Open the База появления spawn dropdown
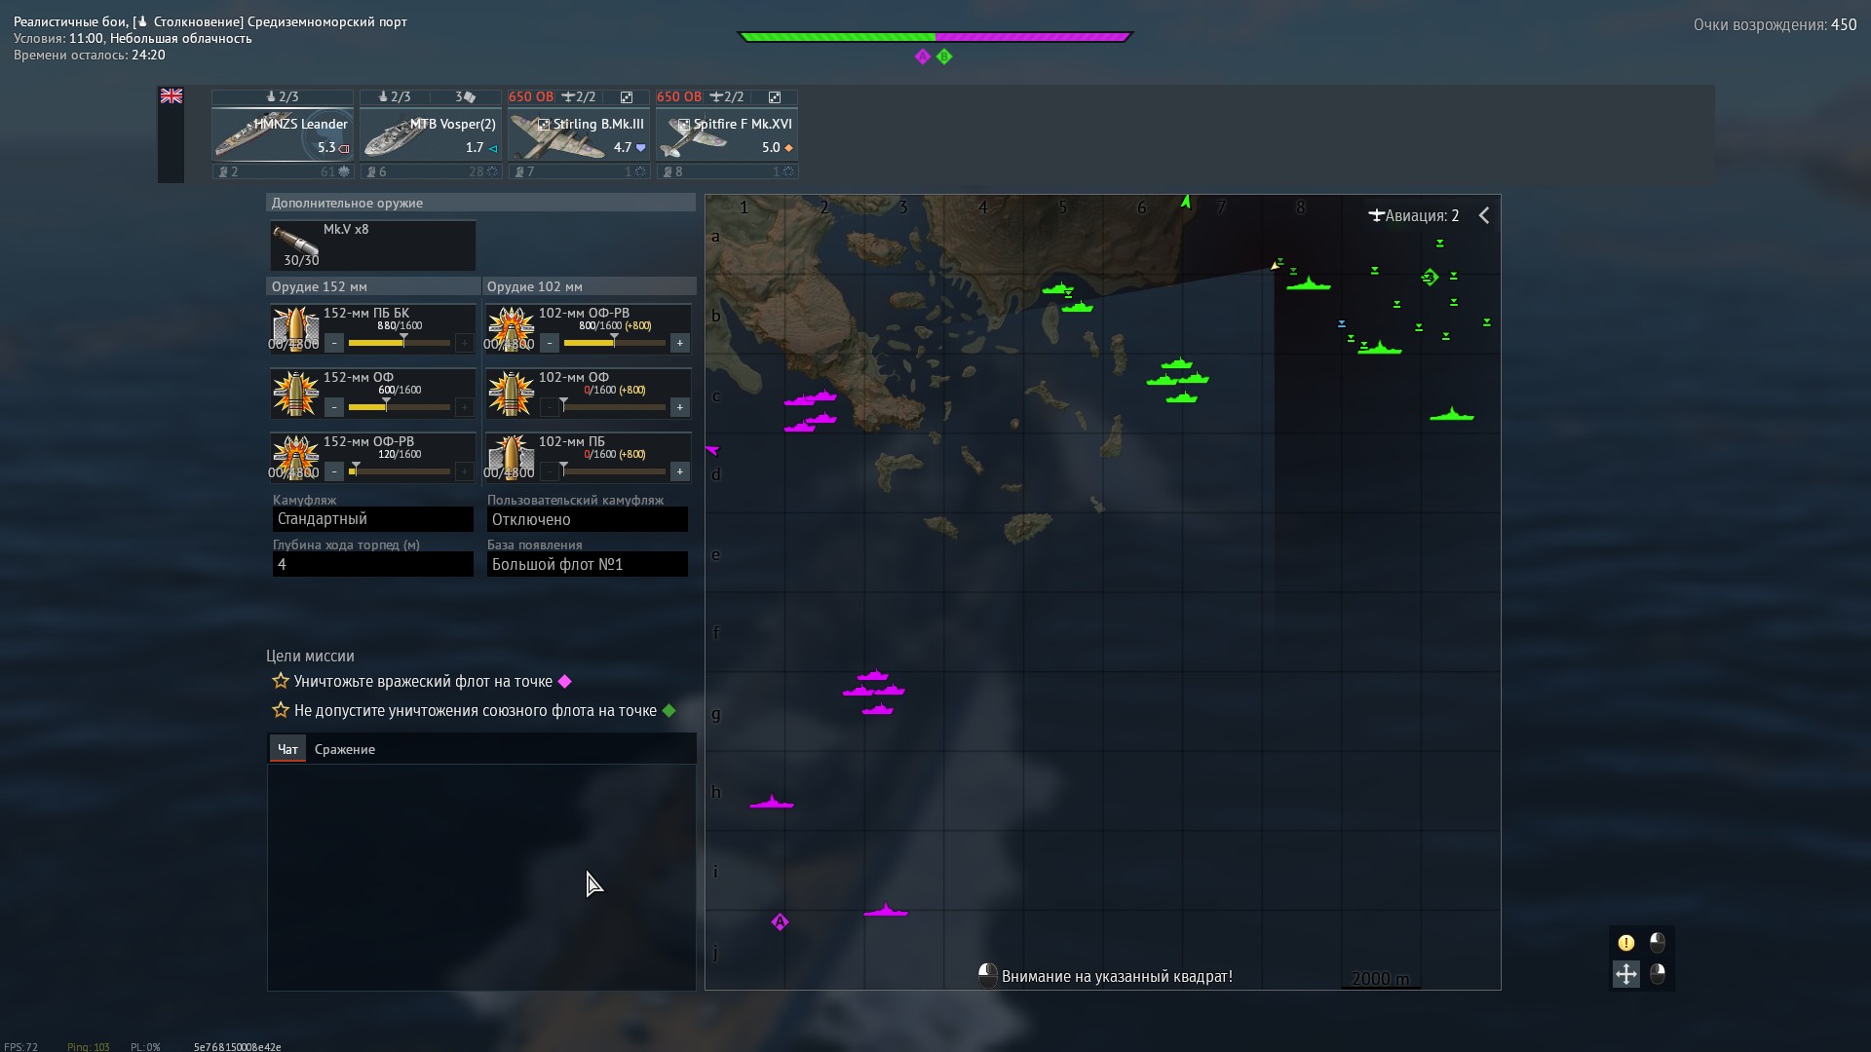Image resolution: width=1871 pixels, height=1052 pixels. click(x=587, y=564)
